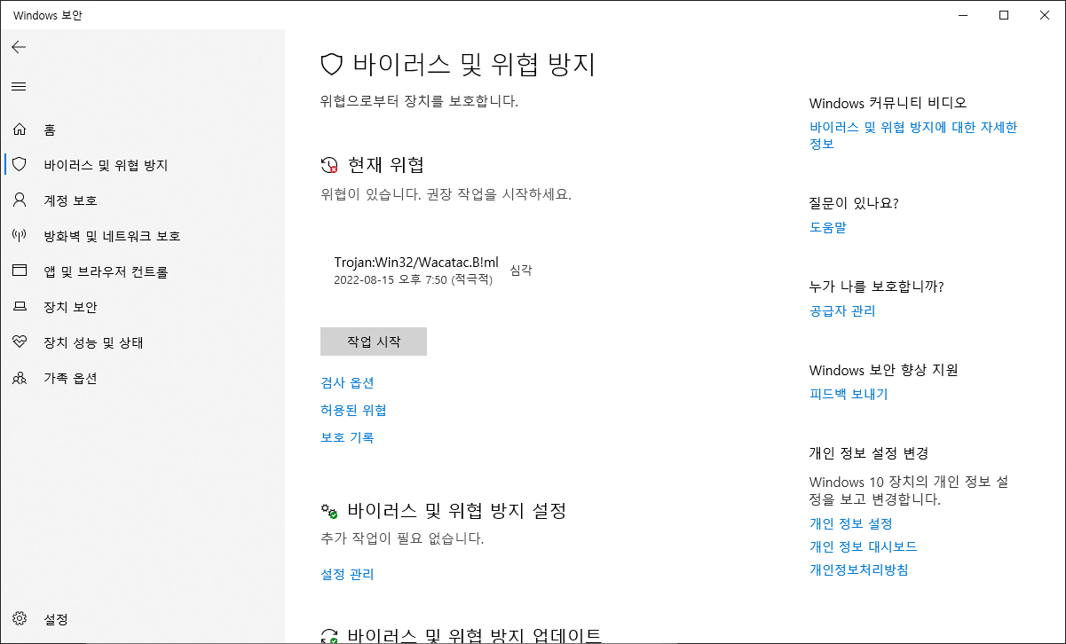Click the 누가 나를 보호합니까? heading
The image size is (1066, 644).
tap(877, 287)
